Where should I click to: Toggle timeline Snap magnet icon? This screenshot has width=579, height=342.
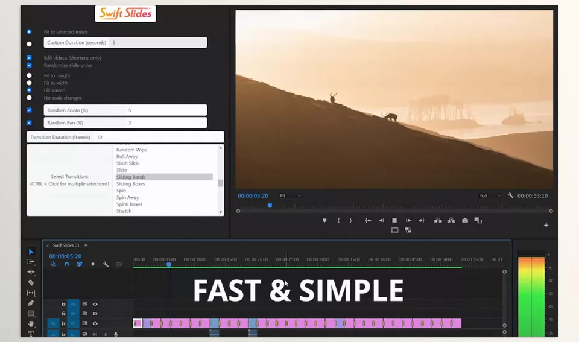pyautogui.click(x=67, y=264)
